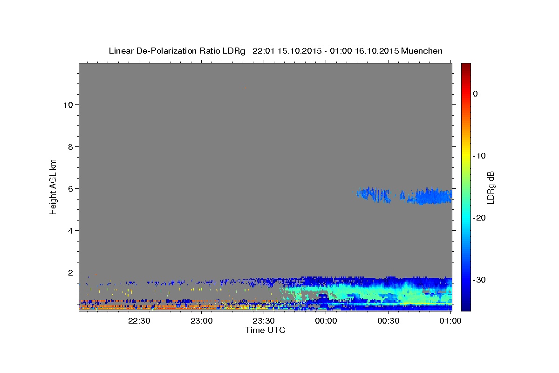Click the colorbar label -30

pos(479,280)
